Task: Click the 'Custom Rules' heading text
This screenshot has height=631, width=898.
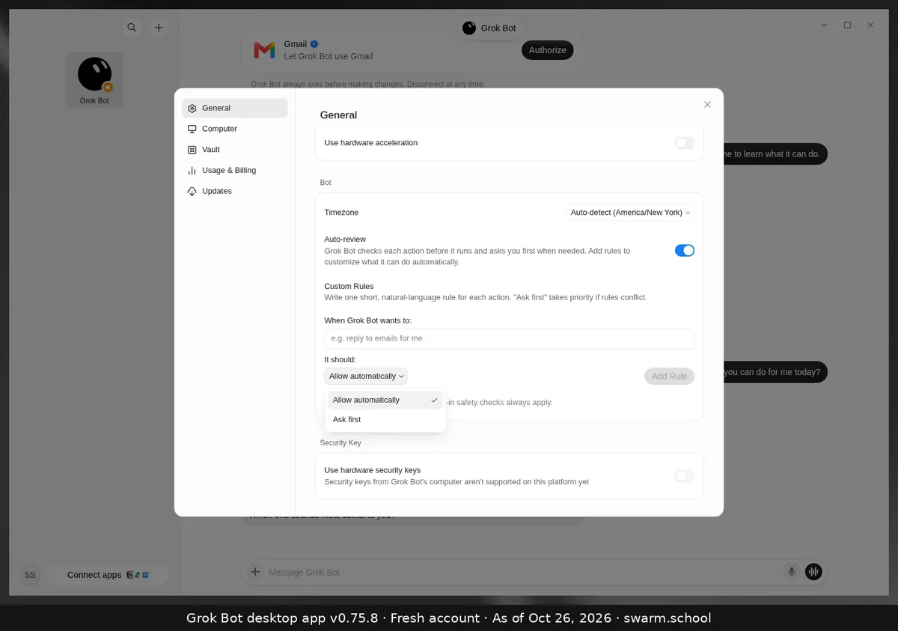Action: point(349,287)
